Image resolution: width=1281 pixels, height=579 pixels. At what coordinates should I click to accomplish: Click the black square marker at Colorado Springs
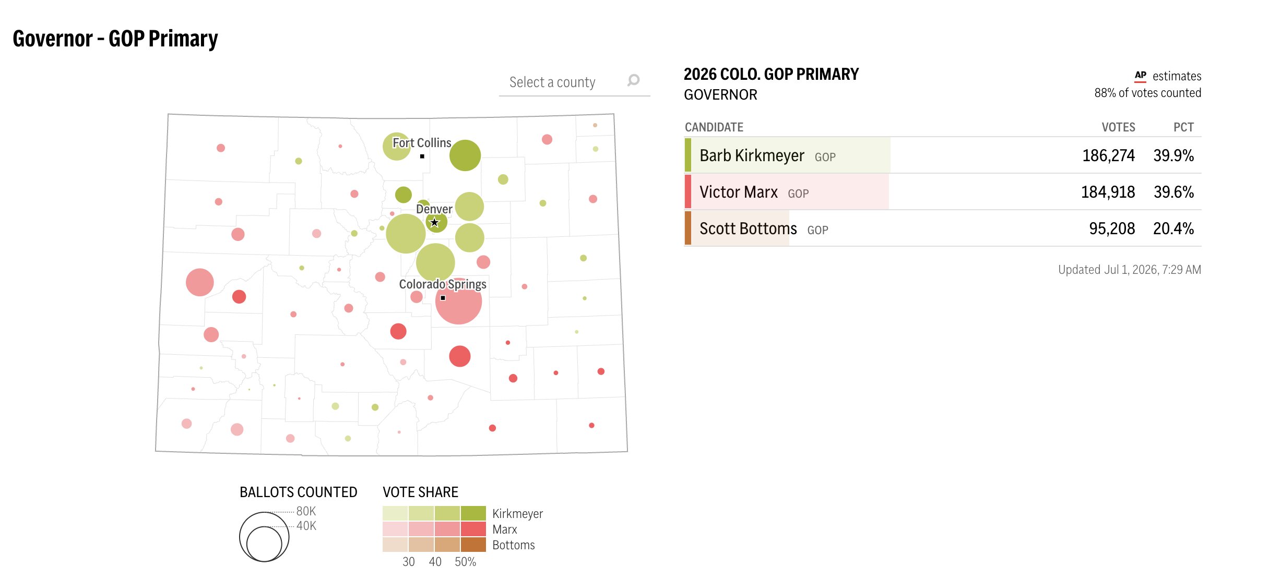443,298
